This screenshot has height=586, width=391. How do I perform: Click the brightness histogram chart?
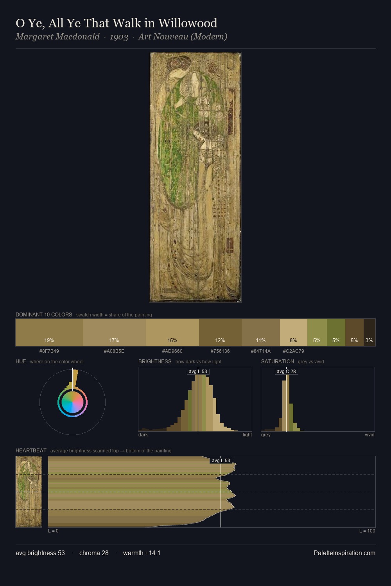click(x=195, y=399)
